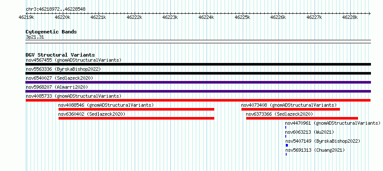Click the 46226k ruler label
This screenshot has height=171, width=383.
coord(278,17)
